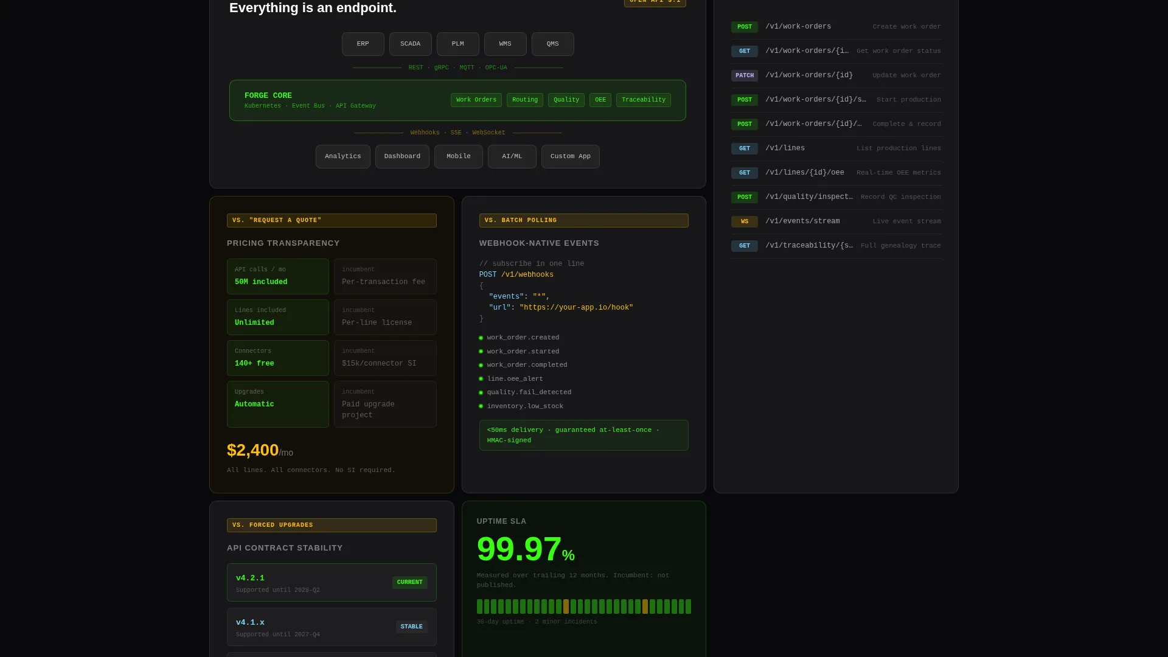The width and height of the screenshot is (1168, 657).
Task: Click the Custom App box
Action: pos(570,156)
